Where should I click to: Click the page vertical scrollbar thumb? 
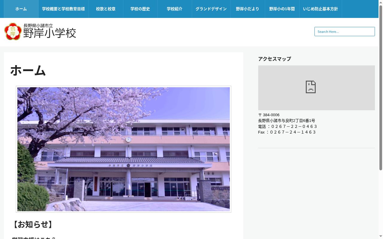point(381,88)
